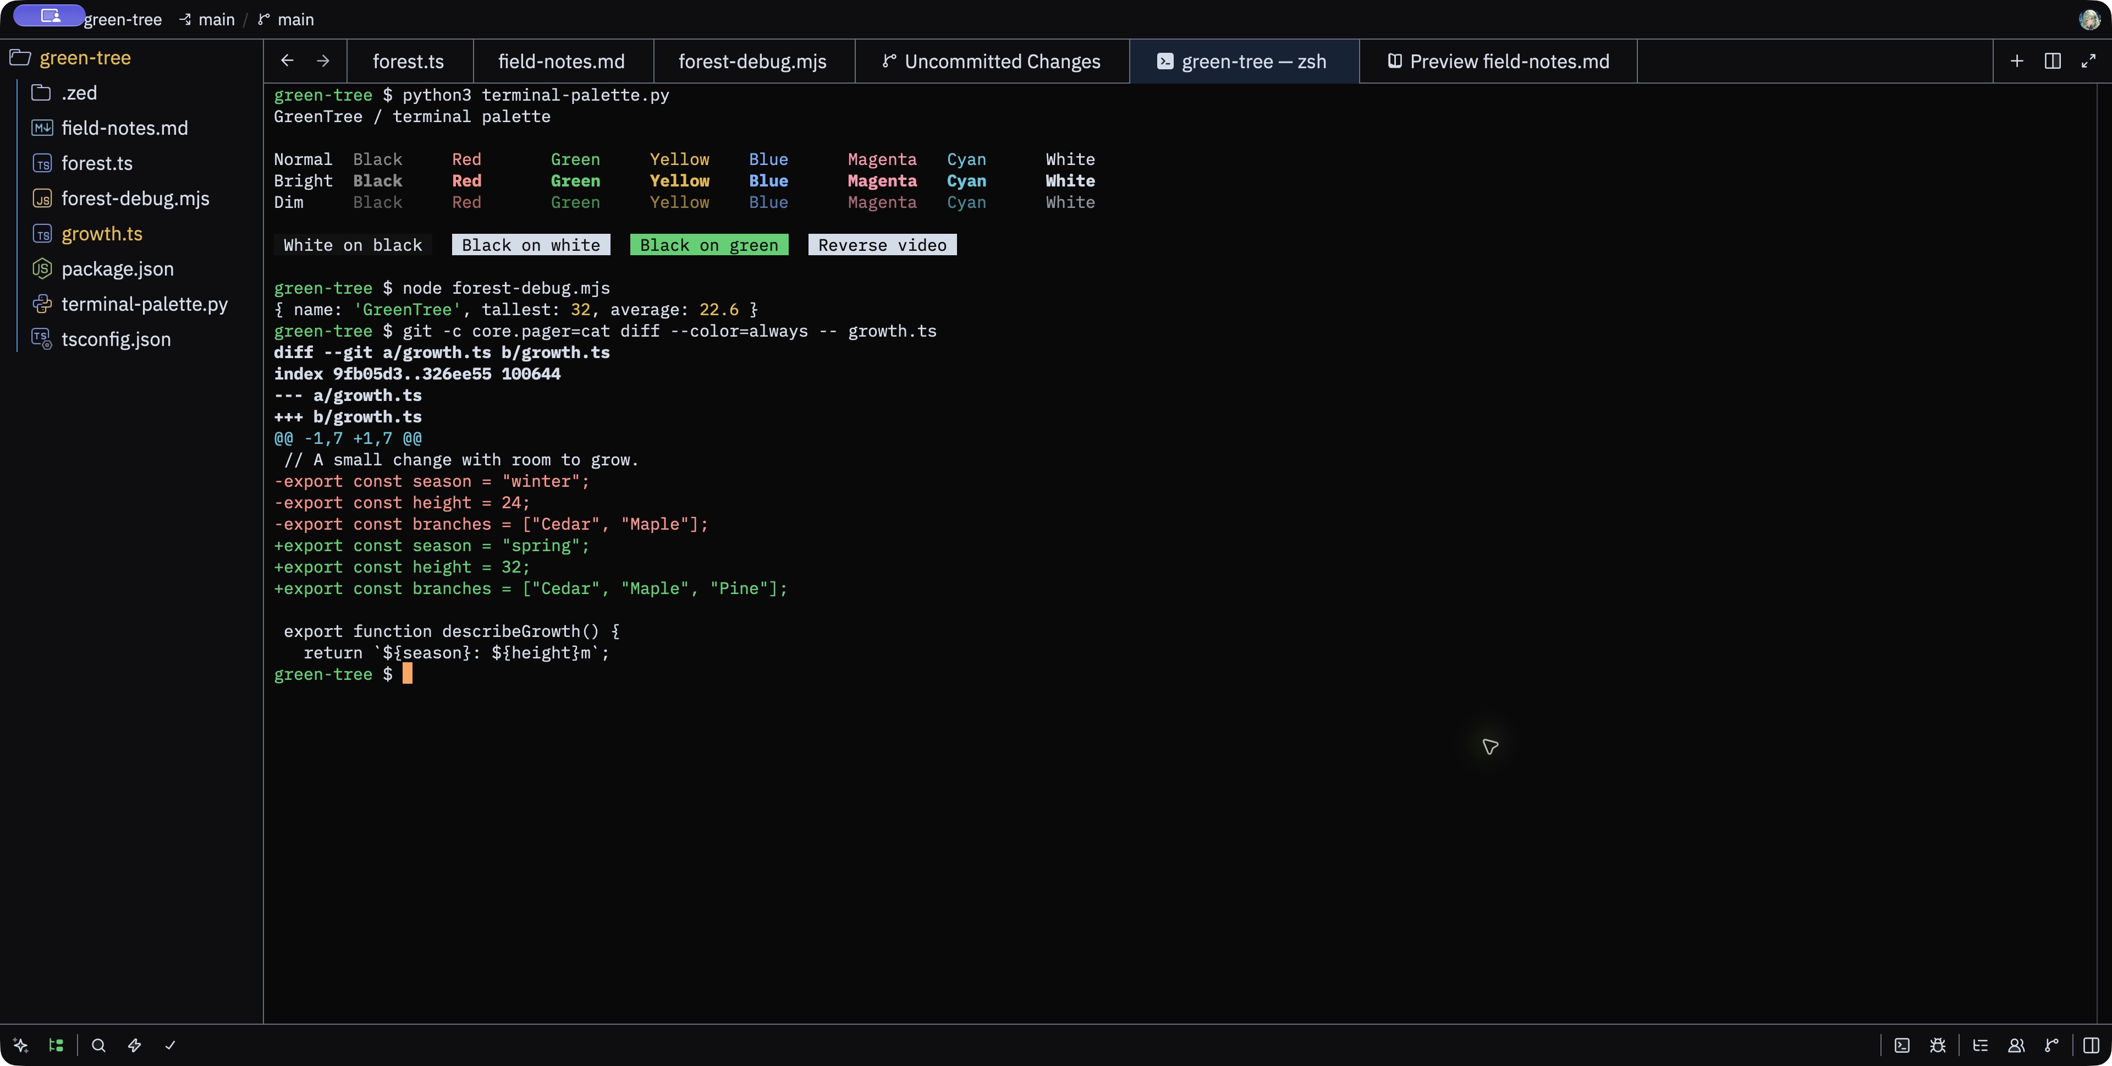Open the git branch 'main' picker in title bar

point(285,20)
